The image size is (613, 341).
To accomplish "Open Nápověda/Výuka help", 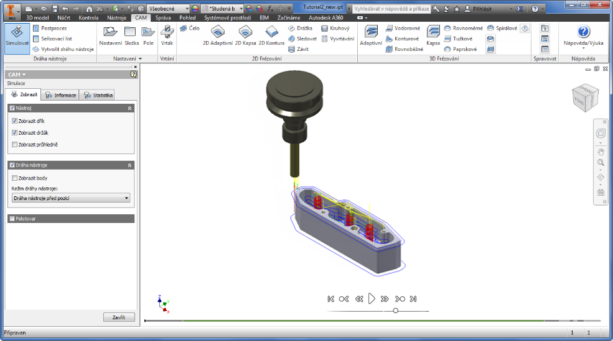I will coord(583,37).
